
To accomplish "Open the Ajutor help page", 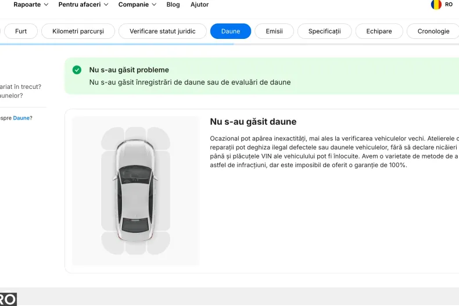I will [200, 5].
